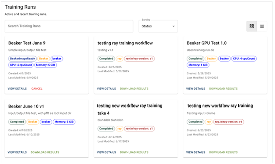Click the BeakerImageReady status chip
Screen dimensions: 275x164
click(22, 58)
